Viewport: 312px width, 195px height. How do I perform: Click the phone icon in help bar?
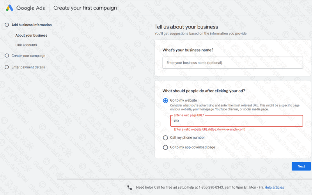(129, 188)
